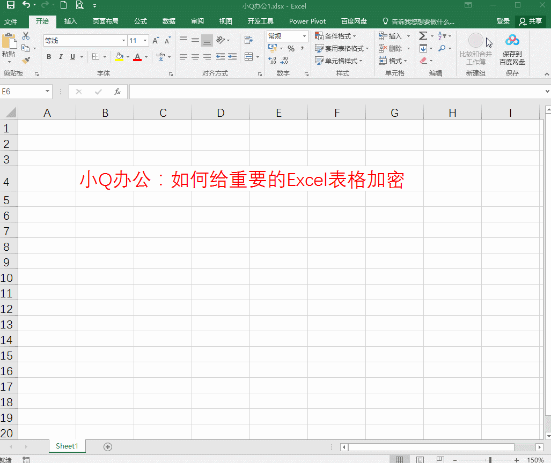Toggle italic formatting

[x=61, y=57]
